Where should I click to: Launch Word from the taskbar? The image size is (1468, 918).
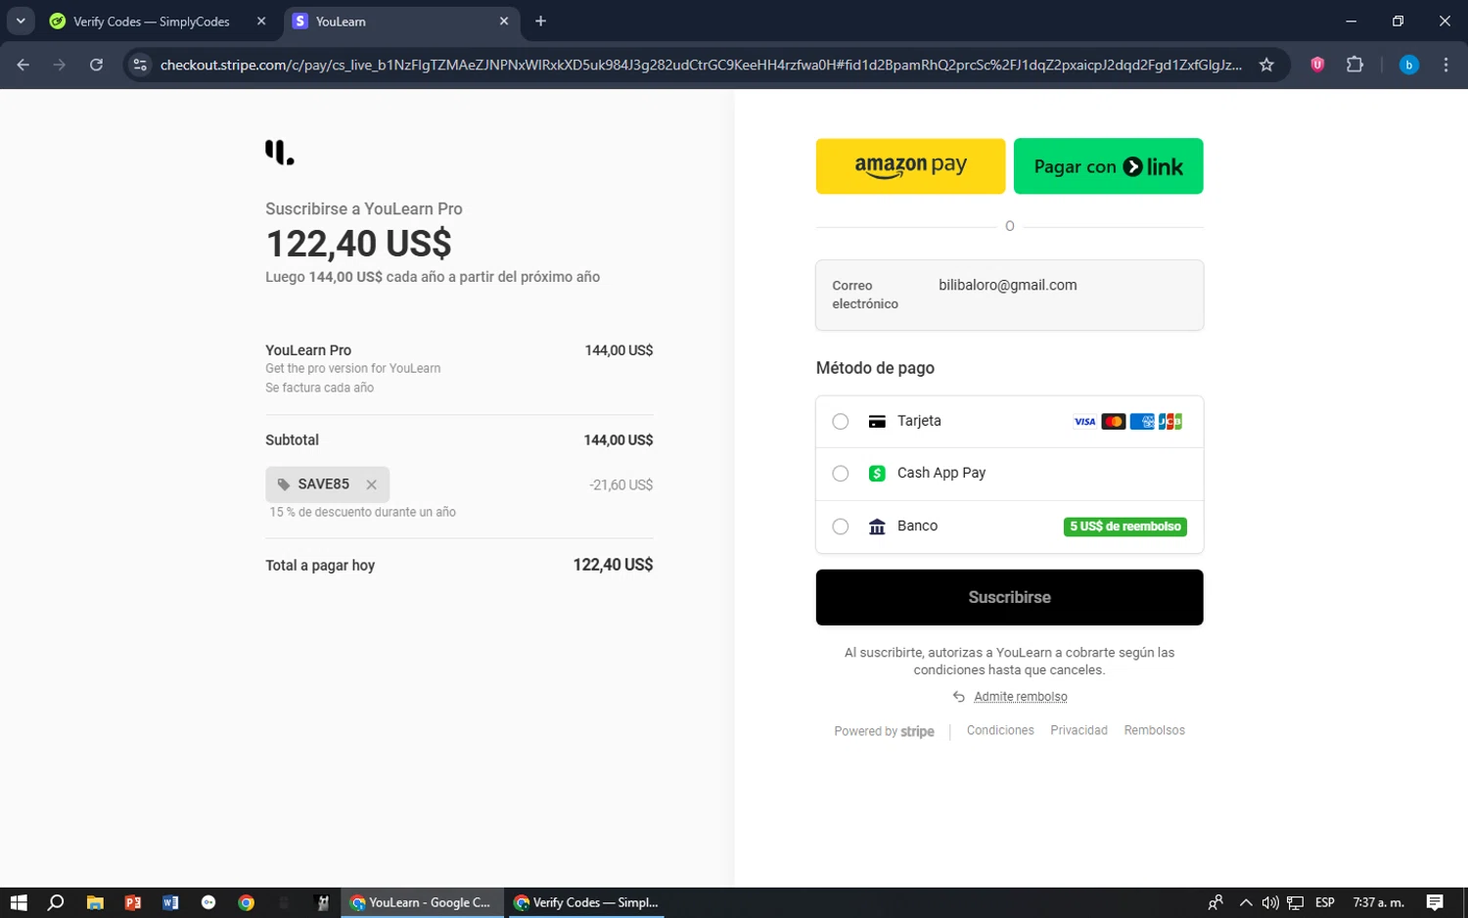[170, 902]
